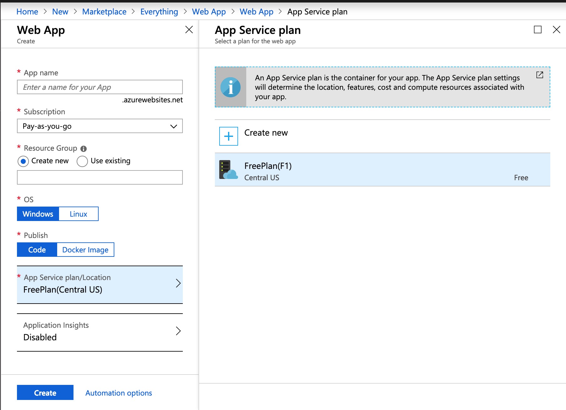566x410 pixels.
Task: Select the Create new resource group radio
Action: pos(23,161)
